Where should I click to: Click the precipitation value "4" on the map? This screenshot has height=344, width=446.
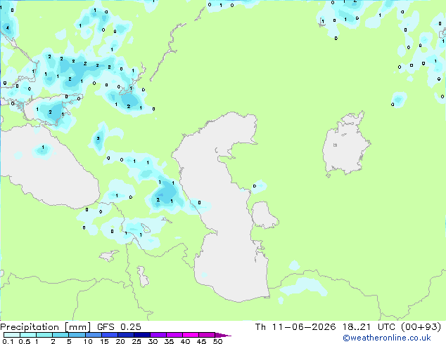pos(8,28)
